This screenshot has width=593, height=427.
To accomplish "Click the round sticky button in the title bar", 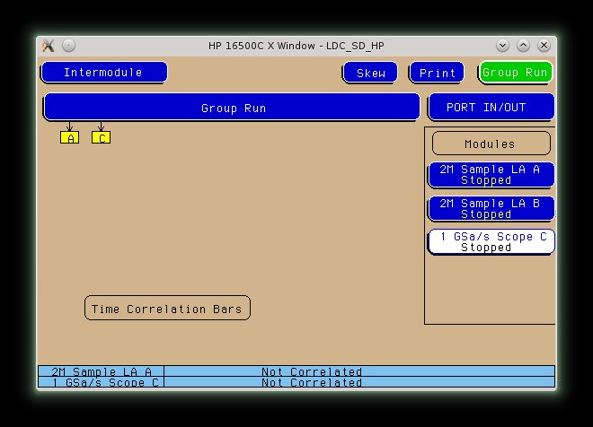I will click(x=69, y=46).
